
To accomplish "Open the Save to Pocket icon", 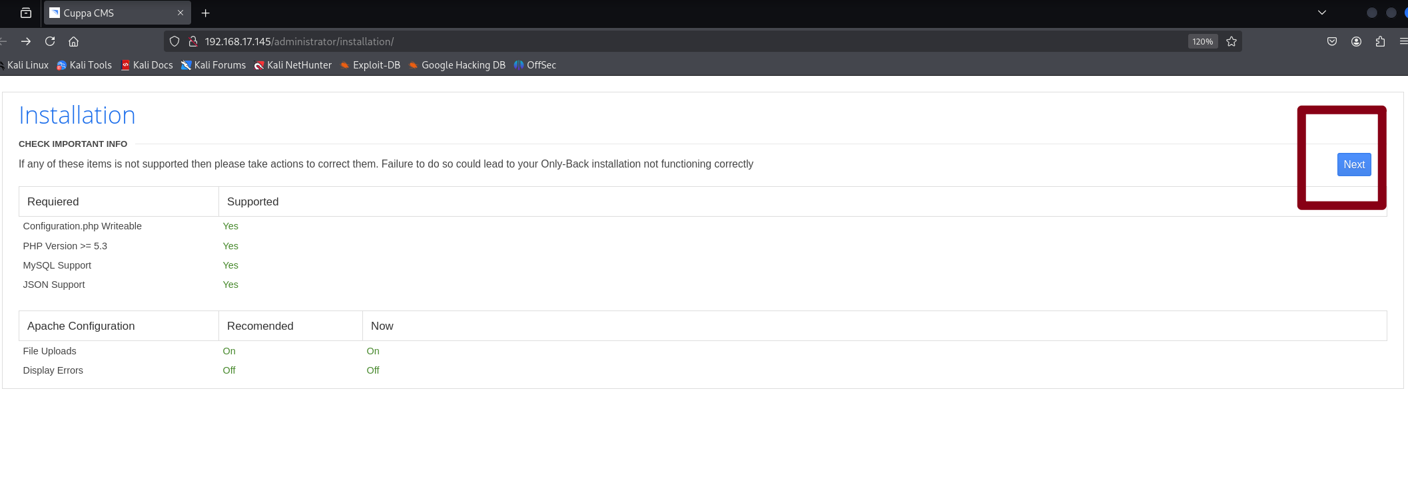I will pyautogui.click(x=1332, y=41).
